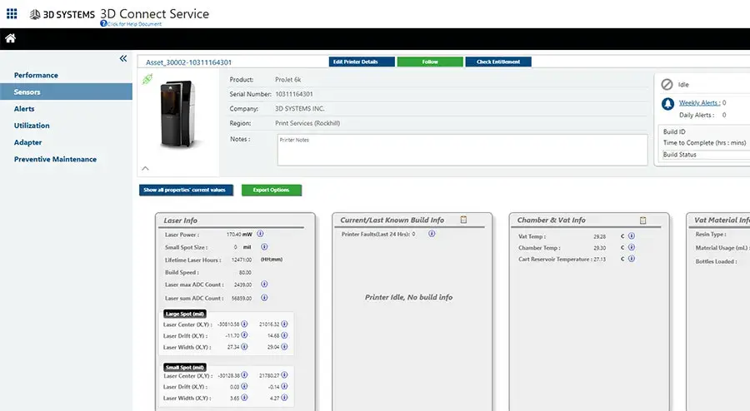The width and height of the screenshot is (750, 411).
Task: Click the Laser Info panel heading
Action: [x=180, y=220]
